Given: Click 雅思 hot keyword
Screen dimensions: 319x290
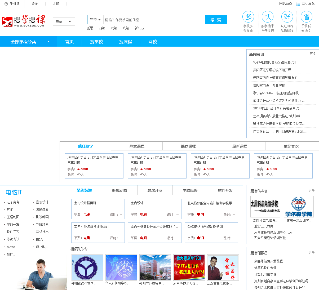Looking at the screenshot, I should [x=90, y=28].
